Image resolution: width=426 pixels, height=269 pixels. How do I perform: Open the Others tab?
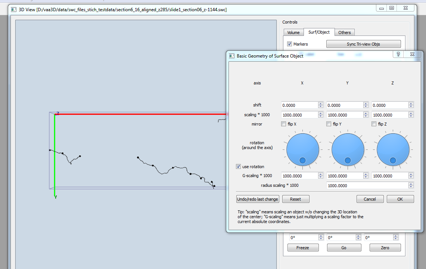[344, 33]
